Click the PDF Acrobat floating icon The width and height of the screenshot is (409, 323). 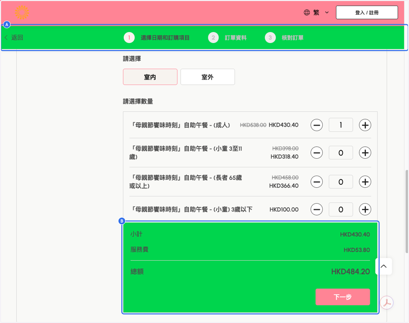click(387, 303)
